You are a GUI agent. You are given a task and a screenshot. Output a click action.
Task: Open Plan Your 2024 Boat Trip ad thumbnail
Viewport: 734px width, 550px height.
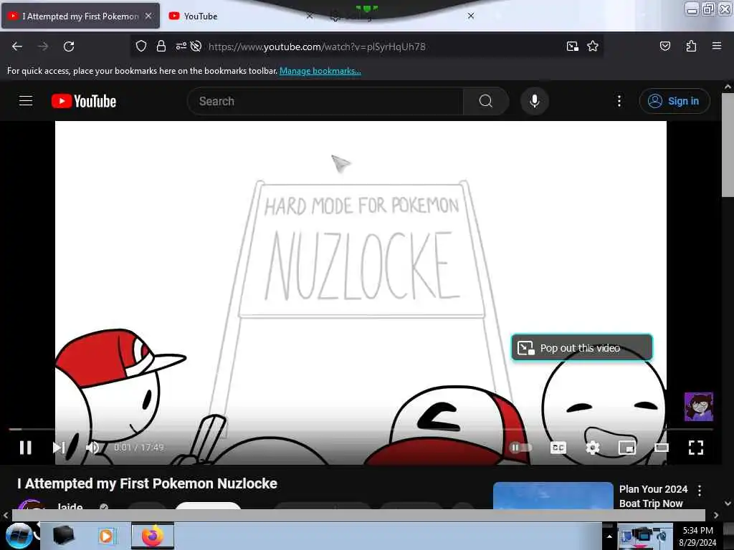(x=553, y=496)
